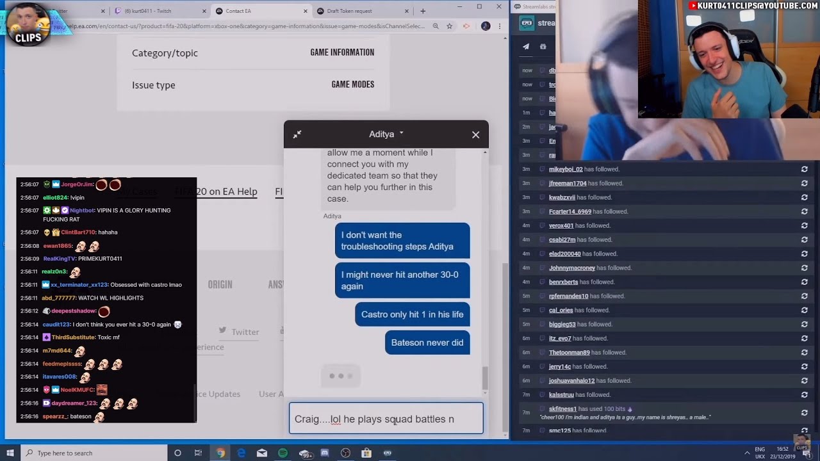Open Google Chrome from the taskbar
820x461 pixels.
point(220,453)
